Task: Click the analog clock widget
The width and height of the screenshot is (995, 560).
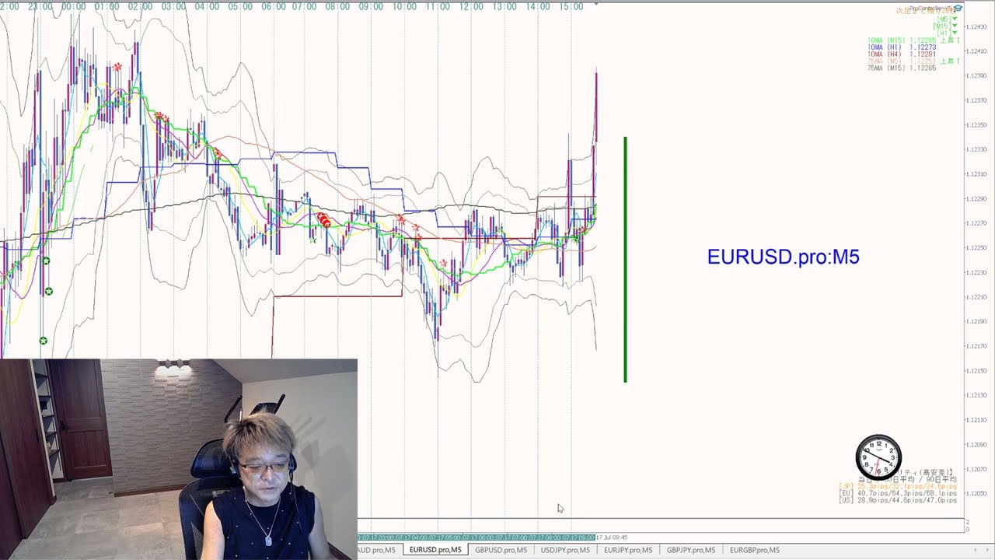Action: pos(878,457)
